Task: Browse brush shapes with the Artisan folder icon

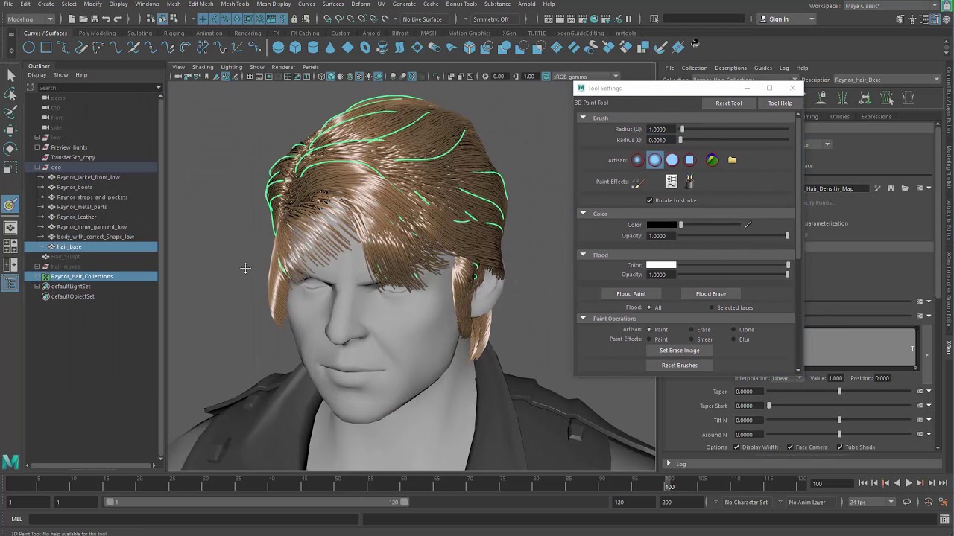Action: tap(732, 159)
